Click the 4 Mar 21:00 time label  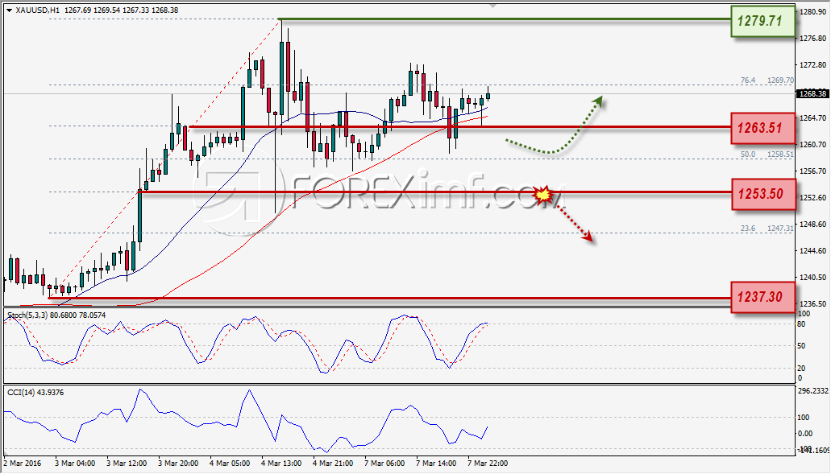[333, 464]
